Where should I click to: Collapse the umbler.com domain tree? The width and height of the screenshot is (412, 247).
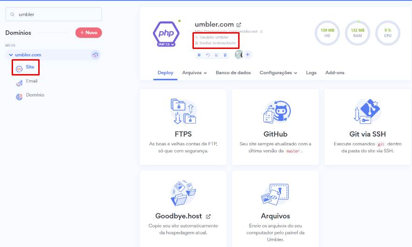point(11,55)
